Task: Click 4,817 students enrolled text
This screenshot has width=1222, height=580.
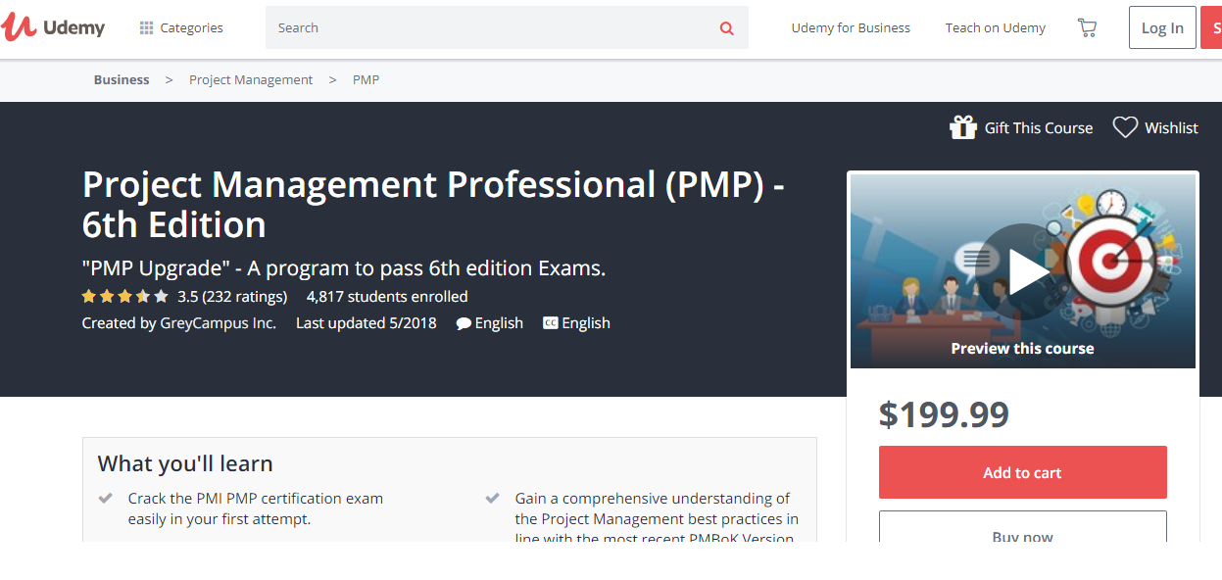Action: [387, 296]
